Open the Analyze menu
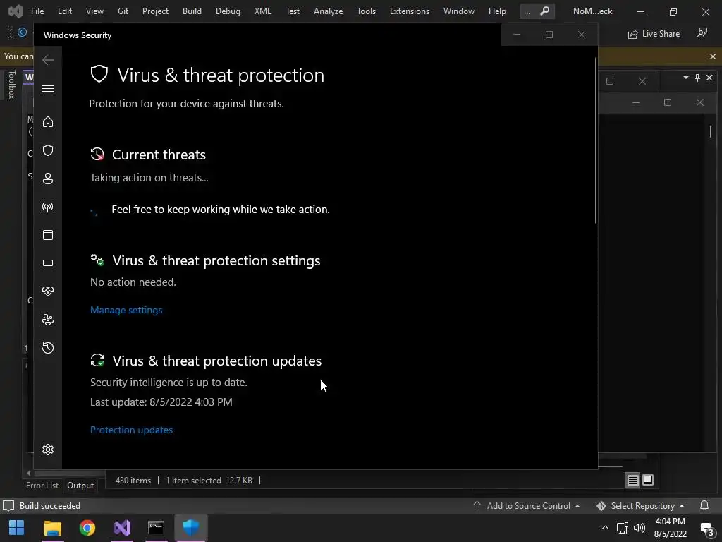Viewport: 722px width, 542px height. coord(329,11)
